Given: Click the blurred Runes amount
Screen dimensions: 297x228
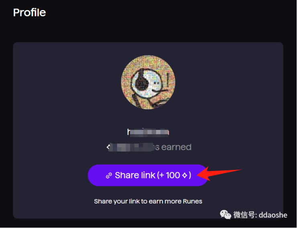Looking at the screenshot, I should click(x=132, y=147).
